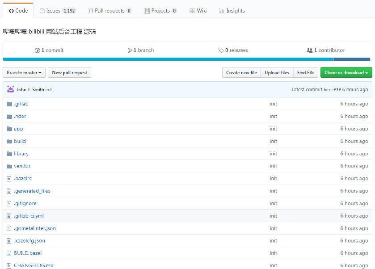375x269 pixels.
Task: Open the .gitignore file
Action: point(25,203)
